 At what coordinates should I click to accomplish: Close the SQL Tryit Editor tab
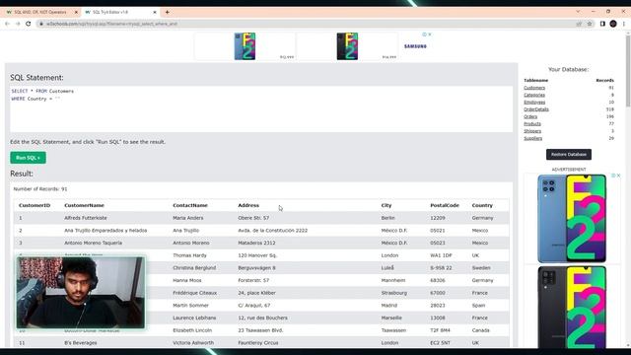pyautogui.click(x=155, y=12)
